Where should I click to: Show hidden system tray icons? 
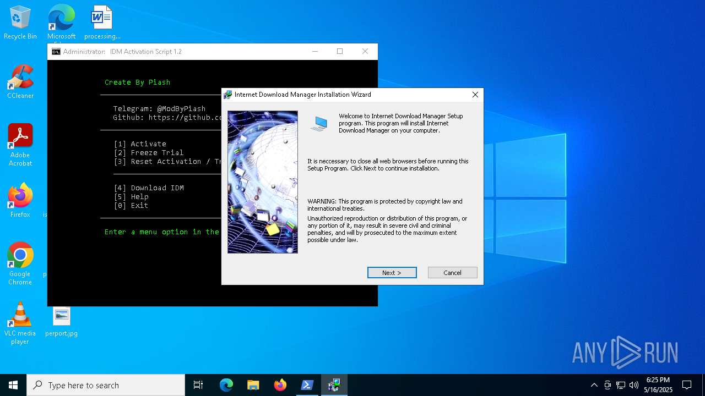coord(594,385)
